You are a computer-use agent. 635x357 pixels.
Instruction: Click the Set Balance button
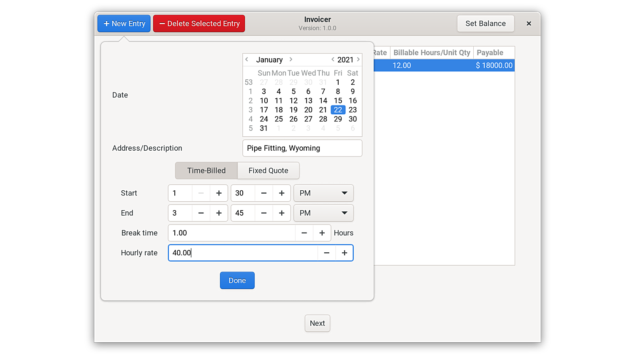tap(486, 23)
